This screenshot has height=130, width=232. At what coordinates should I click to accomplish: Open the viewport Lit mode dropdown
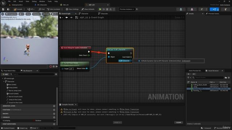21,14
